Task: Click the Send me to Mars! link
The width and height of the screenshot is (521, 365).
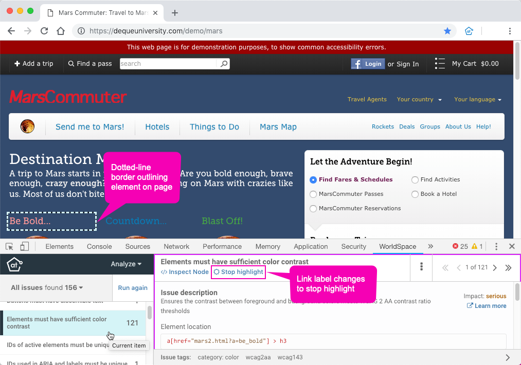Action: point(89,127)
